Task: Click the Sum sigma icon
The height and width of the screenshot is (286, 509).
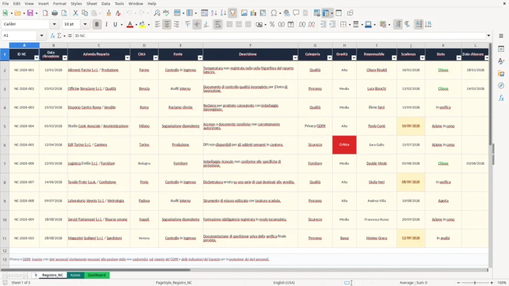Action: (59, 36)
